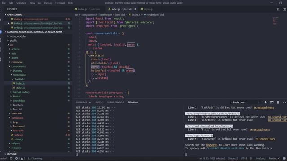The width and height of the screenshot is (287, 161).
Task: Click the UTF-8 encoding status item
Action: click(x=244, y=158)
